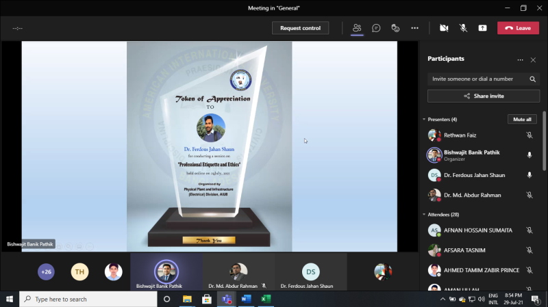Click the Request control button
548x307 pixels.
pyautogui.click(x=300, y=28)
